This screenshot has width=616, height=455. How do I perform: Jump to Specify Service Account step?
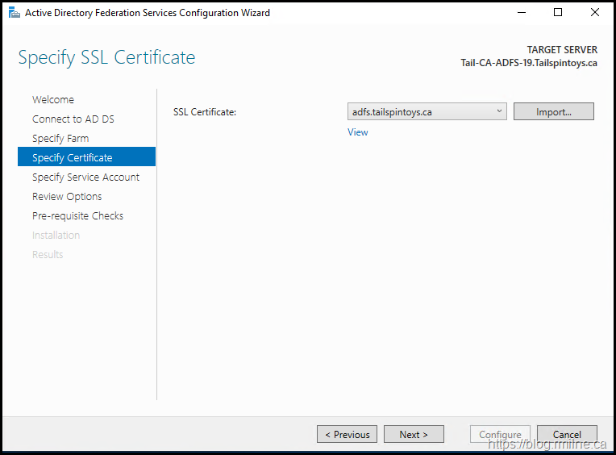click(x=85, y=177)
